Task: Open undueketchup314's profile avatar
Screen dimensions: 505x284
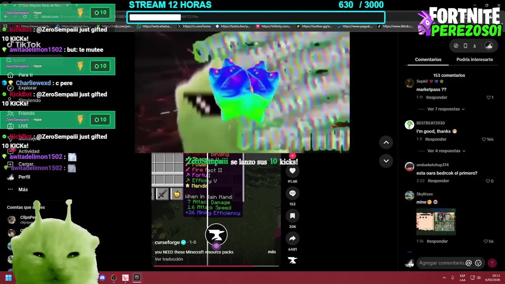Action: coord(410,166)
